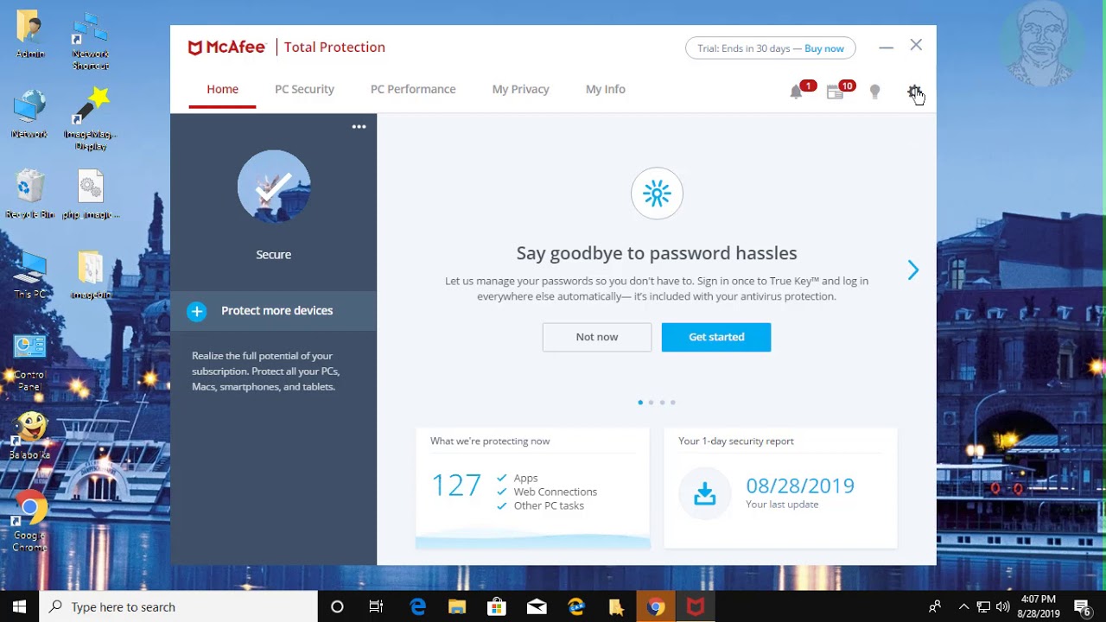Open the news calendar icon with badge 10

835,92
